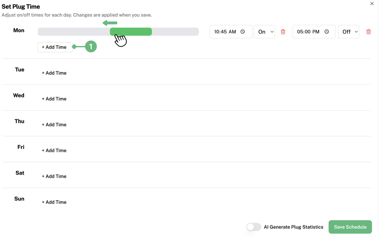The height and width of the screenshot is (237, 379).
Task: Click the 05:00 PM time field
Action: pos(309,32)
